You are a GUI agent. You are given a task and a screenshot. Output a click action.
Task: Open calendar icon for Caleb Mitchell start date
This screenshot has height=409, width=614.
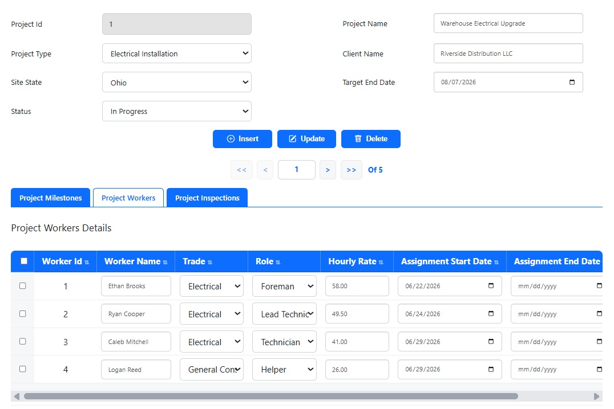pos(491,341)
